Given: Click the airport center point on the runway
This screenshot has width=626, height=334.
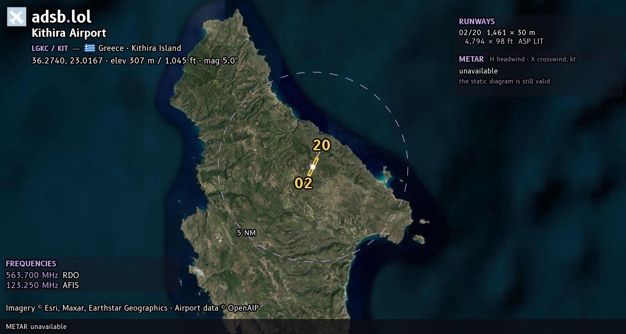Looking at the screenshot, I should pos(313,167).
